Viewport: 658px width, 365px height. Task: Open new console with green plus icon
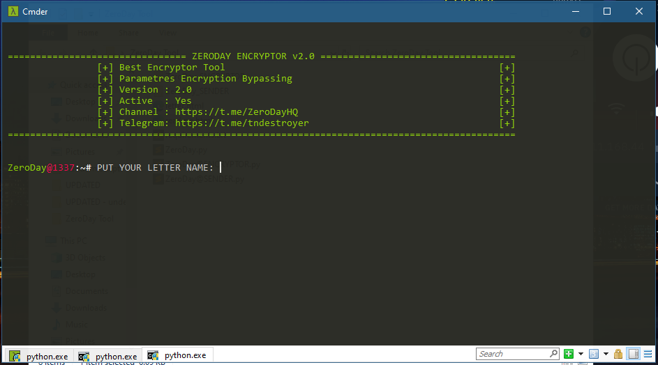[x=569, y=354]
